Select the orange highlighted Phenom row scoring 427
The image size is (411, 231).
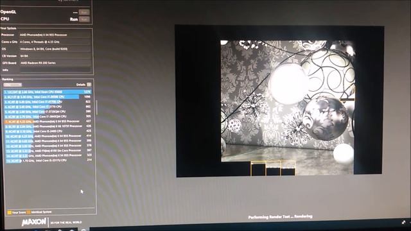coord(48,121)
